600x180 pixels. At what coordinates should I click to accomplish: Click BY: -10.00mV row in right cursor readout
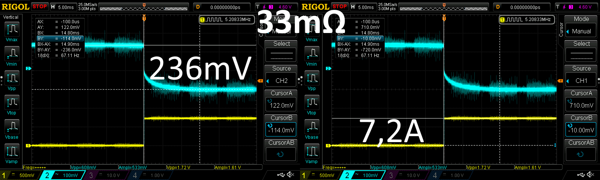(360, 39)
